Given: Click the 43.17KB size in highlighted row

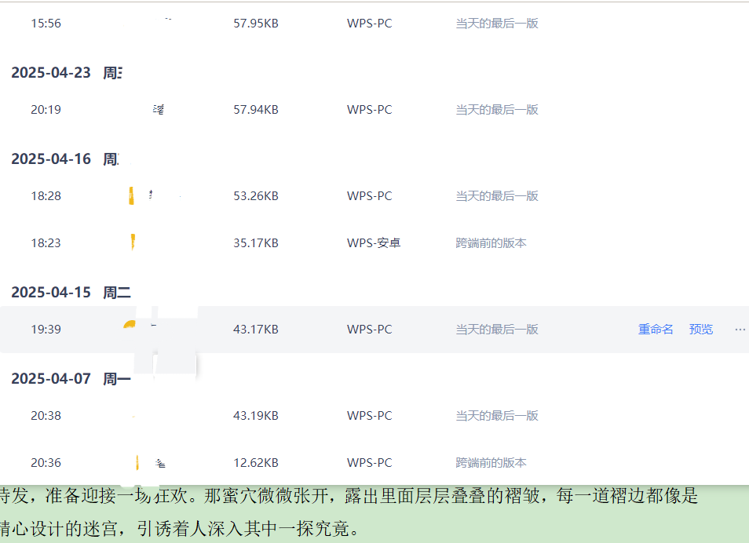Looking at the screenshot, I should [256, 330].
